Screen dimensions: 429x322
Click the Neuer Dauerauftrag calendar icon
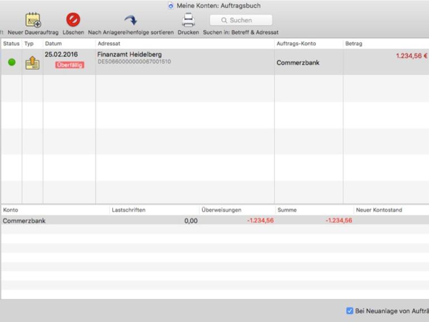[x=33, y=20]
